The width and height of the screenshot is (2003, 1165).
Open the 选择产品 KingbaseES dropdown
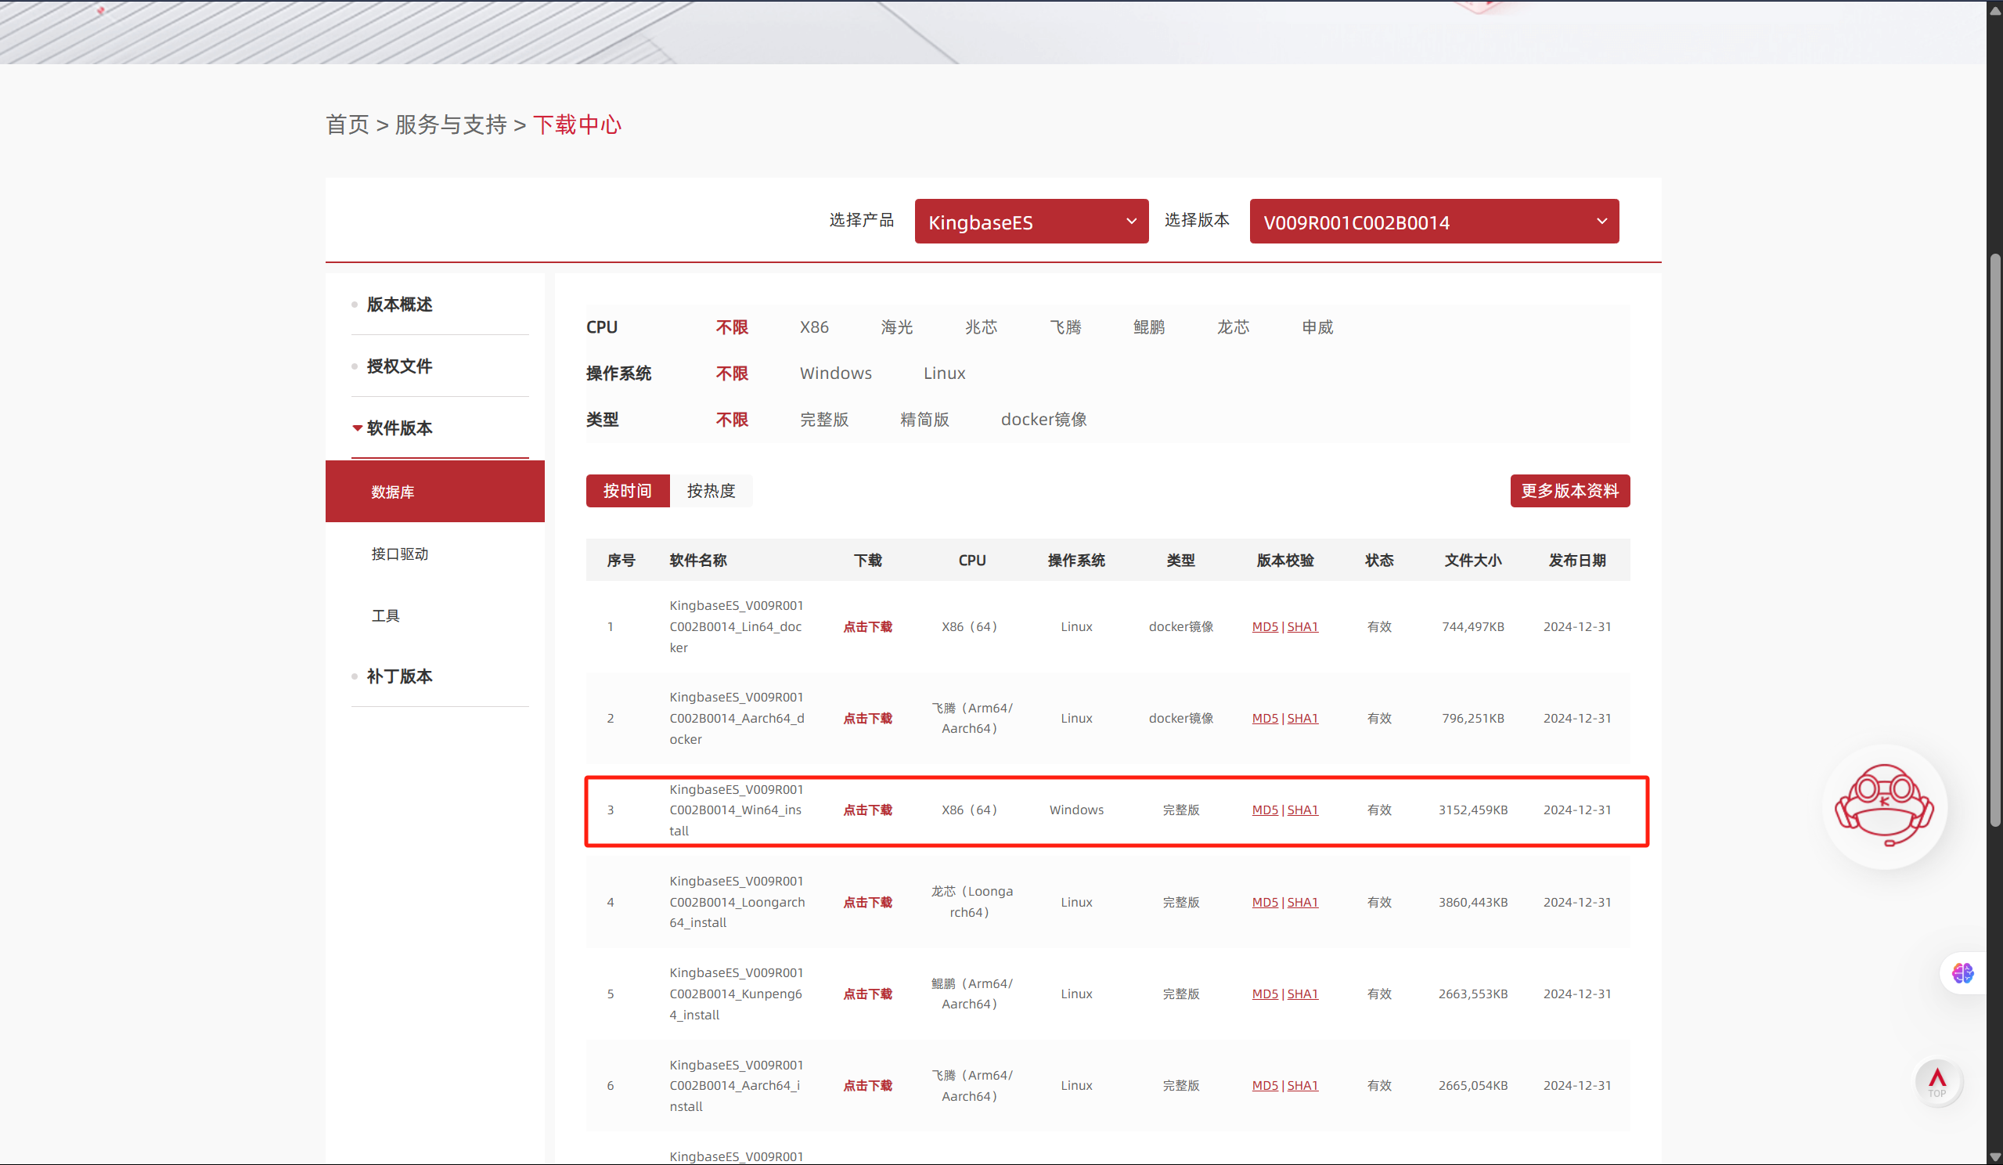coord(1031,222)
